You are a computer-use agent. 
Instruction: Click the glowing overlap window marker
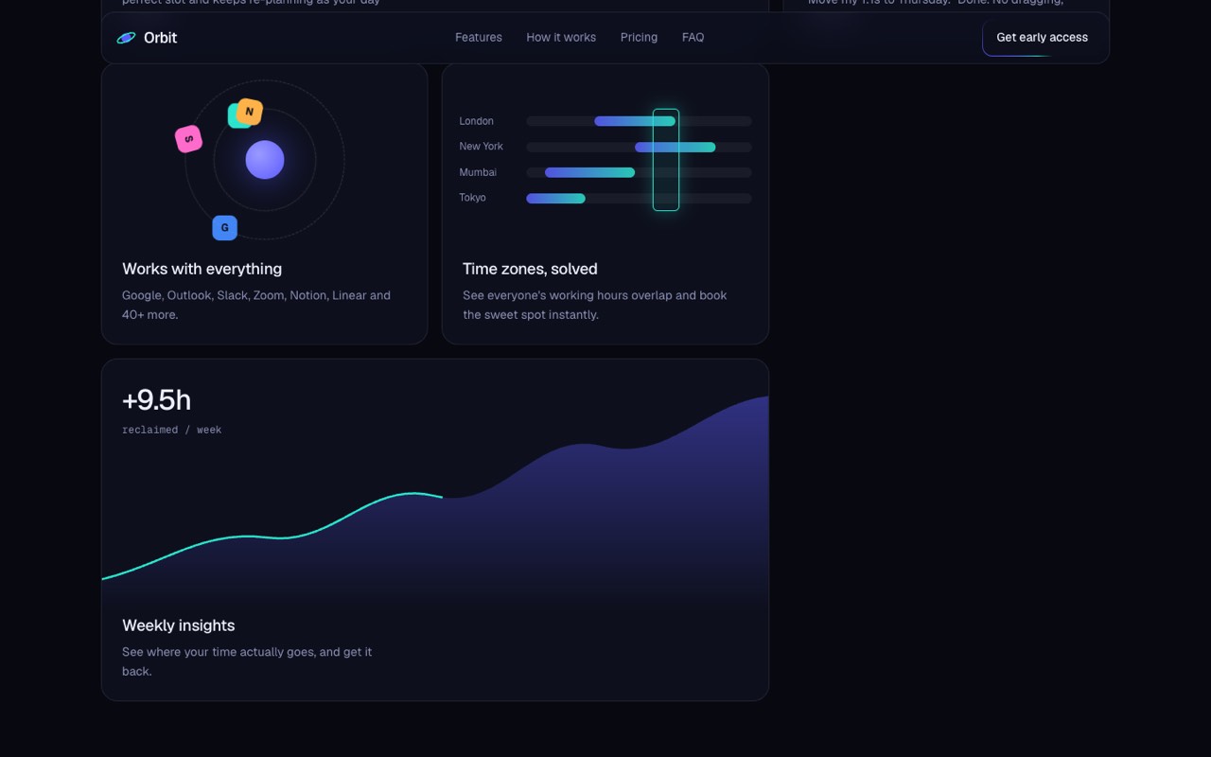pos(666,160)
